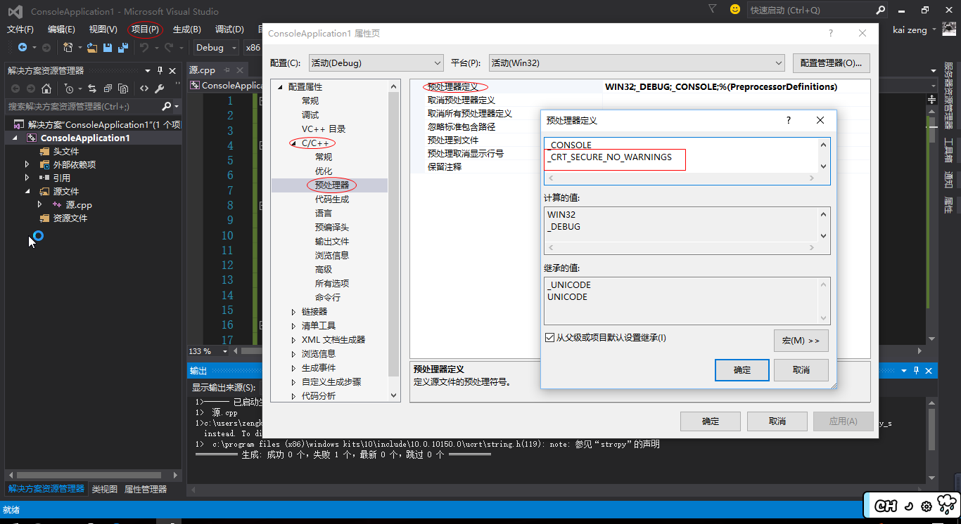Click the wrench Properties icon in Solution Explorer

tap(160, 89)
